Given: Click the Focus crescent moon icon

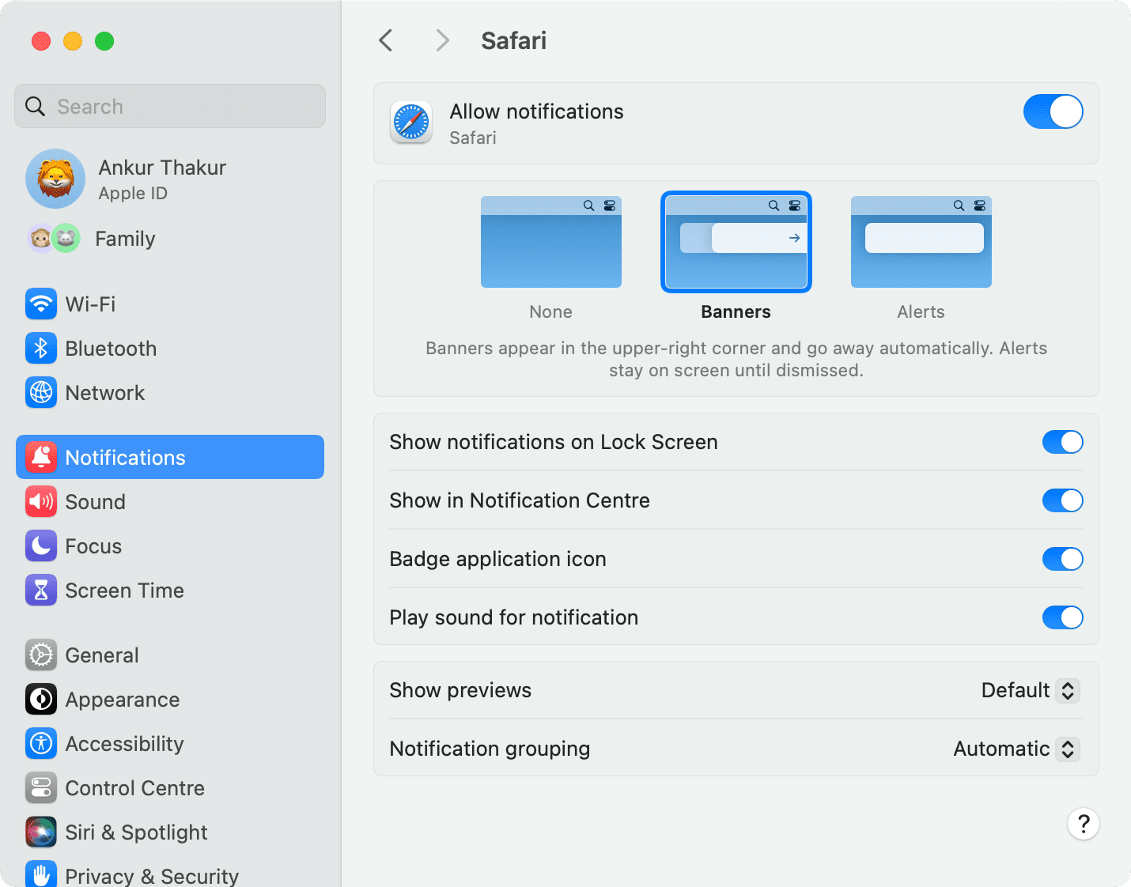Looking at the screenshot, I should 40,545.
